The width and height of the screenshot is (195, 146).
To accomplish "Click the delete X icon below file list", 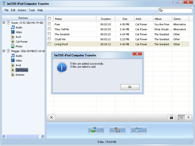I will point(51,118).
